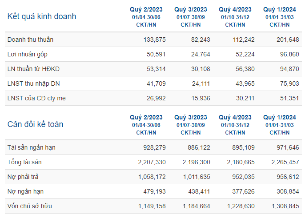Select the LNST thu nhập DN row
Screen dimensions: 305x214
153,83
